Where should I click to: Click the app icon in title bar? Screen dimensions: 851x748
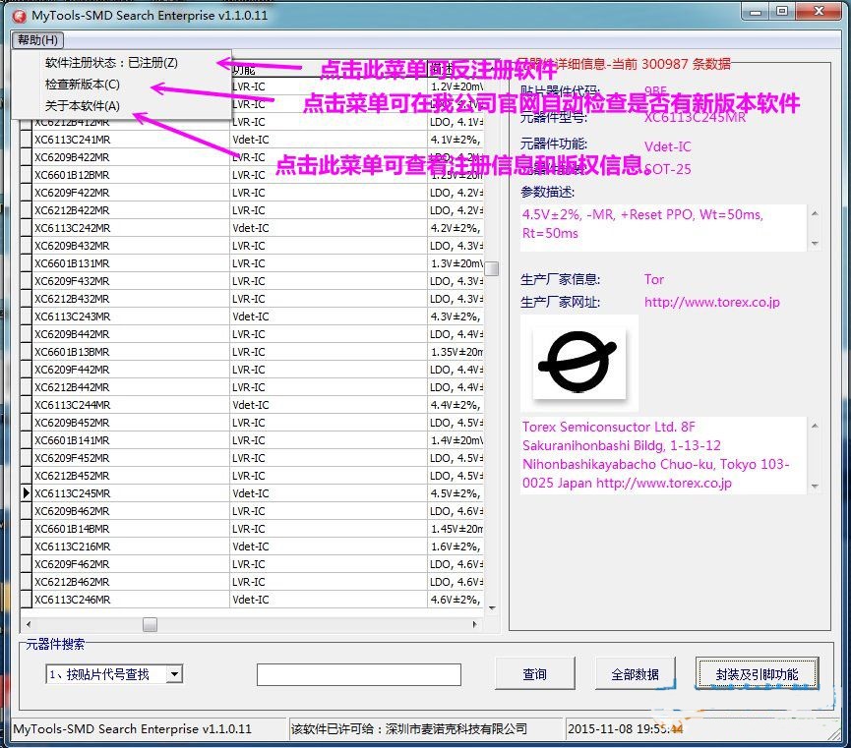coord(20,16)
